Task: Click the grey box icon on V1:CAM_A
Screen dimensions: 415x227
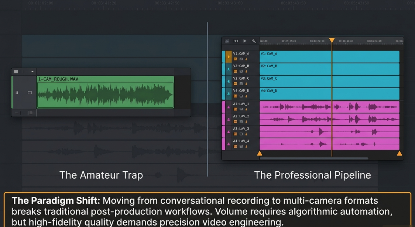Action: [x=241, y=59]
